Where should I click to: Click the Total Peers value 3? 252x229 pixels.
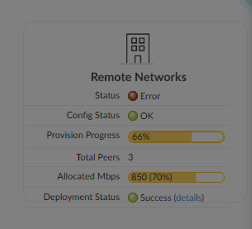click(131, 157)
